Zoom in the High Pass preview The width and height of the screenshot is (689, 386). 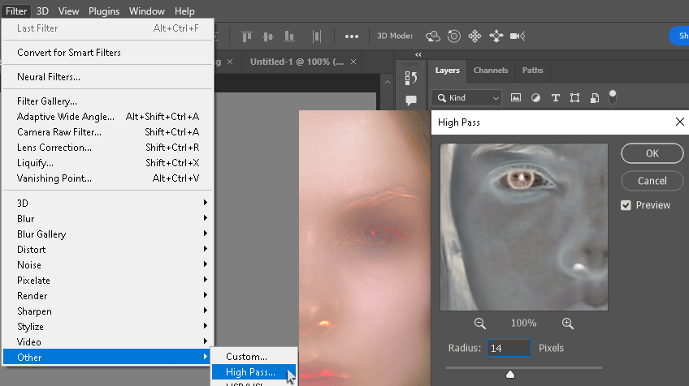tap(568, 324)
